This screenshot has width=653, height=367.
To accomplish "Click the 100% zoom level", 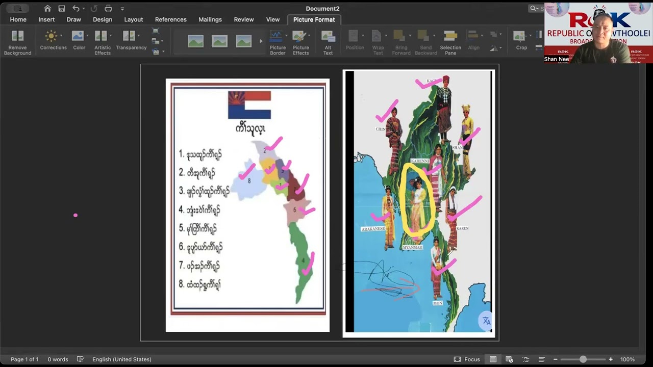I will [x=627, y=359].
